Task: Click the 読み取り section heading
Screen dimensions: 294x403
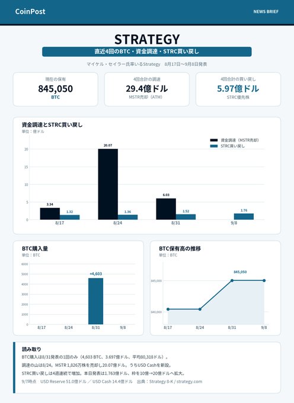Action: point(31,349)
